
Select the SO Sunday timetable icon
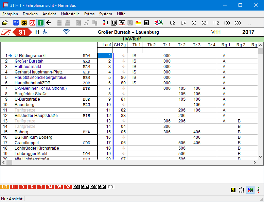pyautogui.click(x=32, y=23)
